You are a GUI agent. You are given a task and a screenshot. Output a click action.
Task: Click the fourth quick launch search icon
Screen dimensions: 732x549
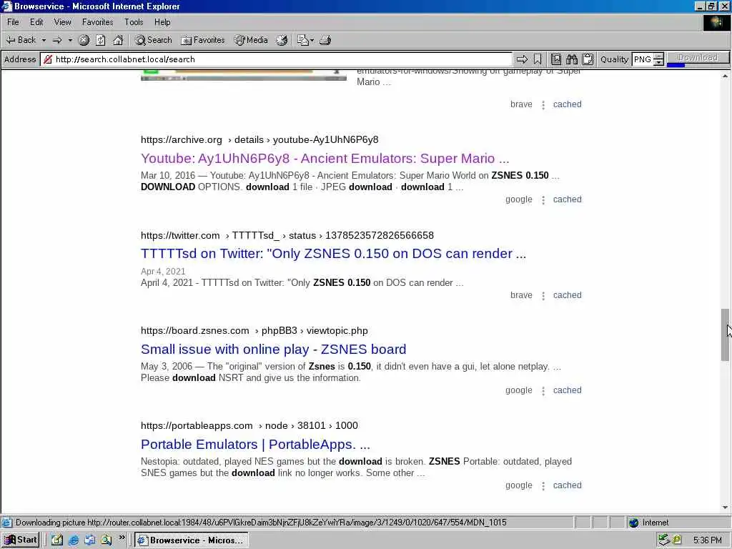106,540
